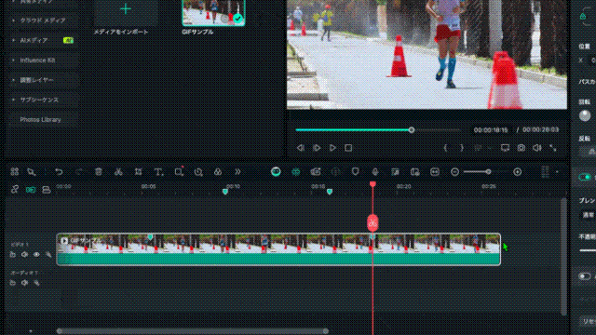This screenshot has height=335, width=596.
Task: Split clip using the scissors toolbar icon
Action: pyautogui.click(x=118, y=171)
